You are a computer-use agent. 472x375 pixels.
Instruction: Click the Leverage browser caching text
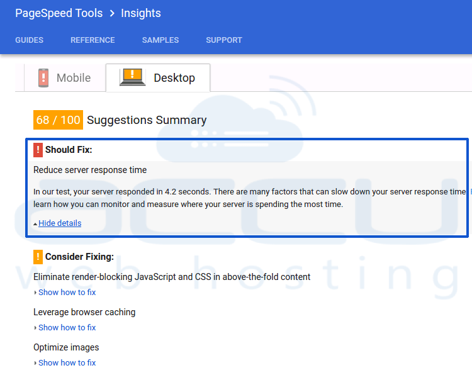coord(84,312)
